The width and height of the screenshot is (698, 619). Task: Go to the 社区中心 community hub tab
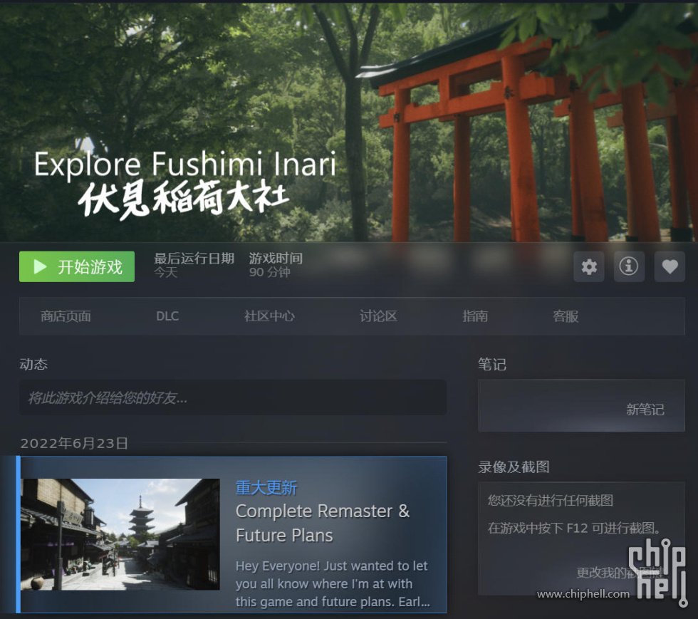pyautogui.click(x=269, y=316)
